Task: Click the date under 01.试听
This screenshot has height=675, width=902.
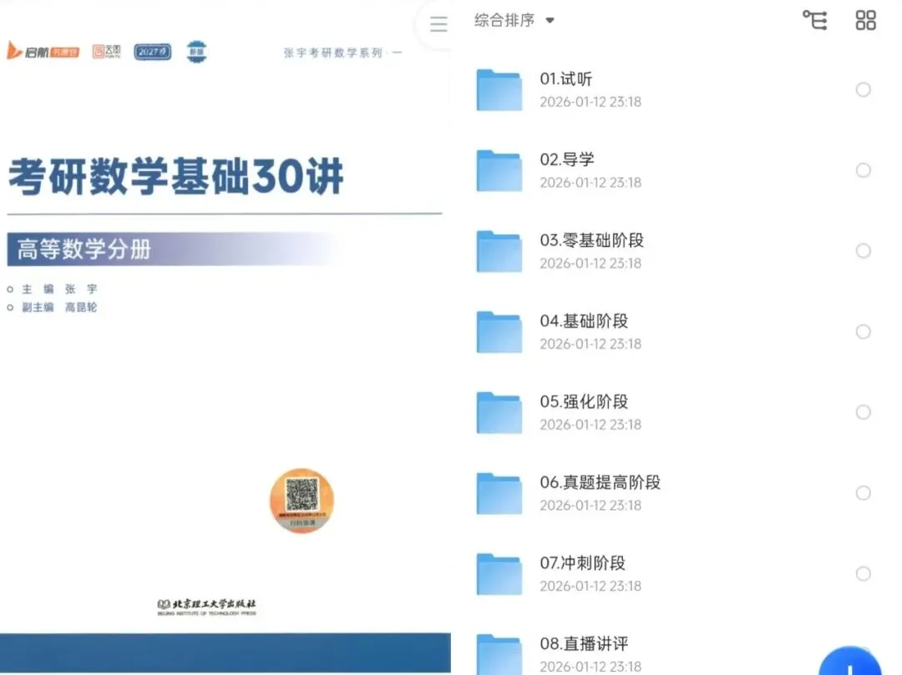Action: [590, 102]
